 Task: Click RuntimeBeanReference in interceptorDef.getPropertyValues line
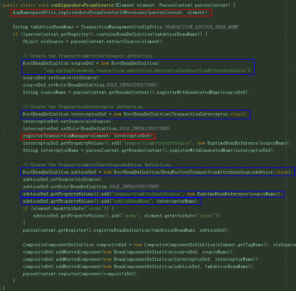click(x=233, y=143)
